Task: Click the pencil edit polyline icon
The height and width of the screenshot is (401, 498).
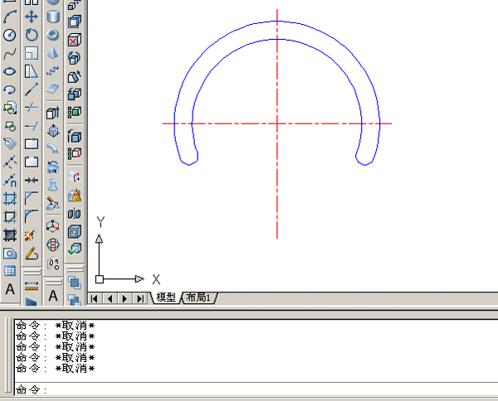Action: [x=32, y=254]
